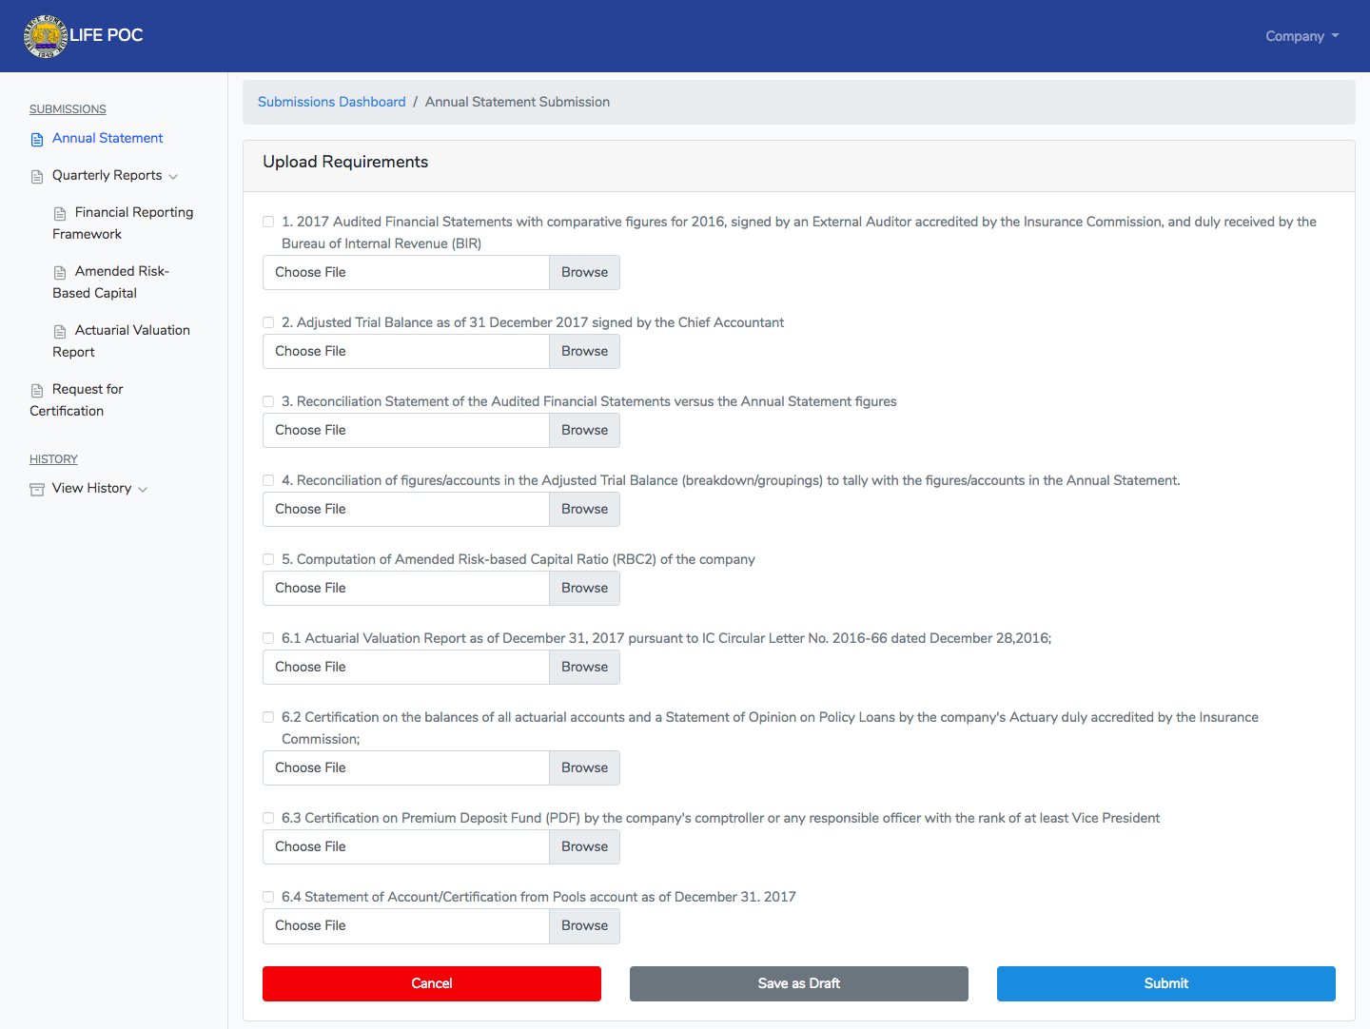
Task: Open the Company dropdown menu
Action: 1301,36
